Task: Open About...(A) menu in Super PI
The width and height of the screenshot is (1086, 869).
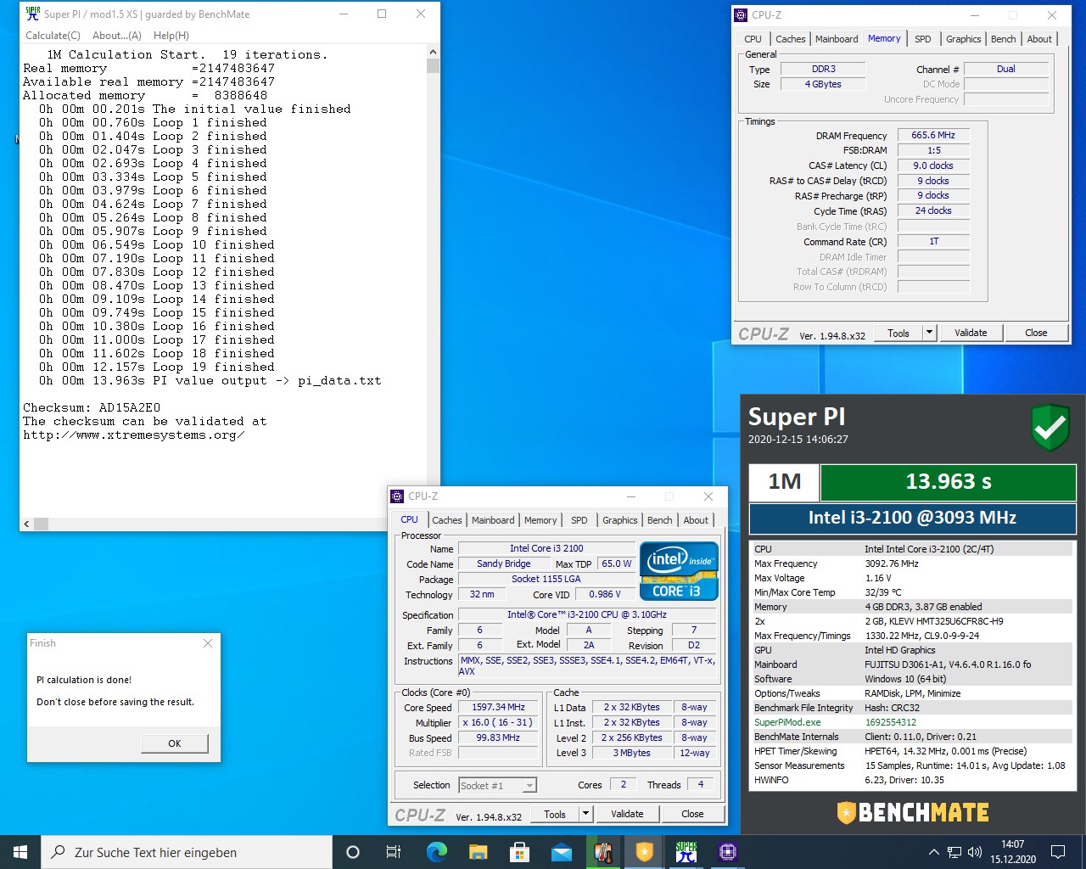Action: (117, 36)
